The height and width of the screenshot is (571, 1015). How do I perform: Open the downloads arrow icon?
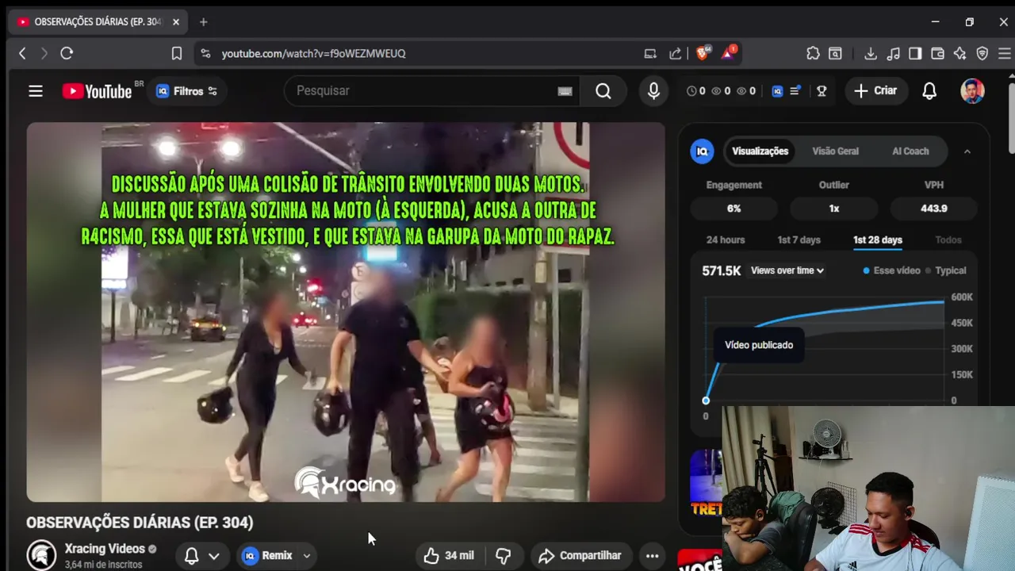871,53
